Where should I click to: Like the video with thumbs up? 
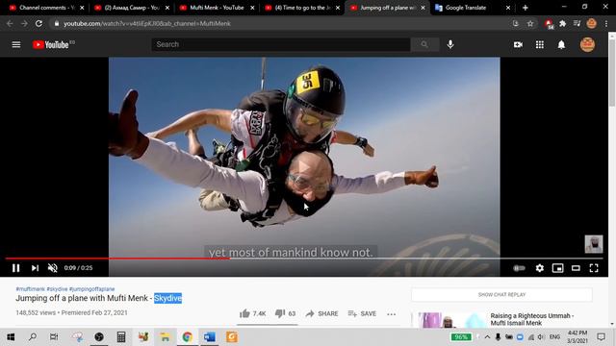(x=252, y=313)
